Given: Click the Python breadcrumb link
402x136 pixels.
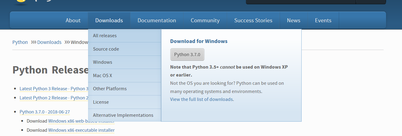Looking at the screenshot, I should pyautogui.click(x=20, y=42).
